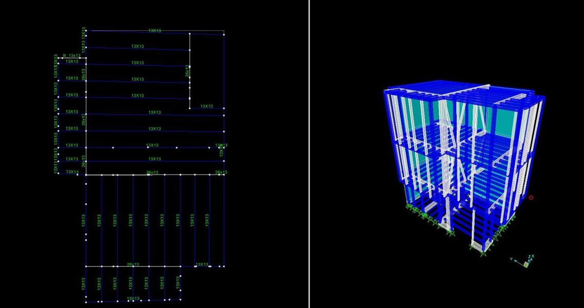Select the horizontal 13X13 label right of lower 26x13
This screenshot has height=308, width=584.
point(201,264)
